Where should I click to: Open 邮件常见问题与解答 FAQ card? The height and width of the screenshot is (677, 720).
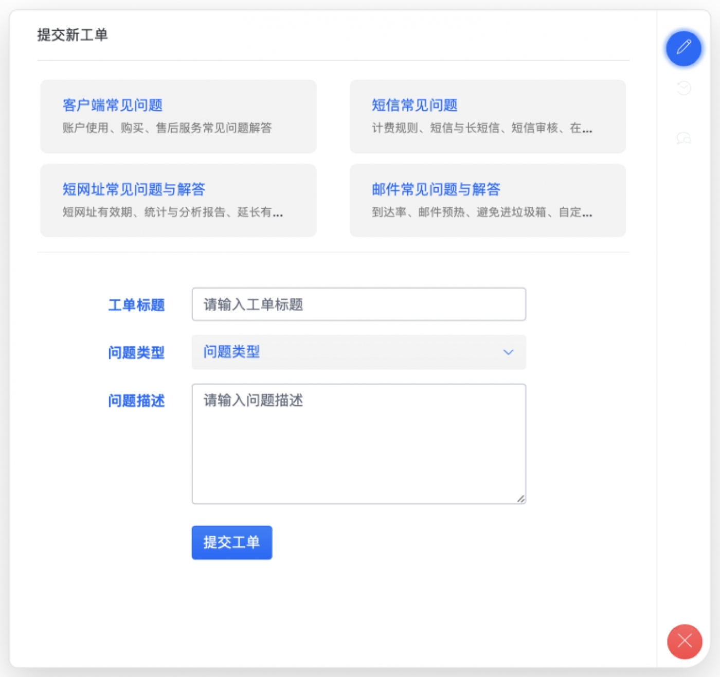(x=488, y=200)
